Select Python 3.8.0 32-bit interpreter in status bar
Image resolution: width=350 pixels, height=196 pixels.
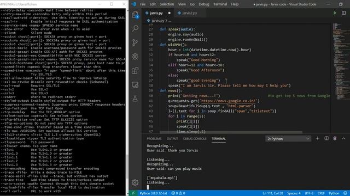153,193
